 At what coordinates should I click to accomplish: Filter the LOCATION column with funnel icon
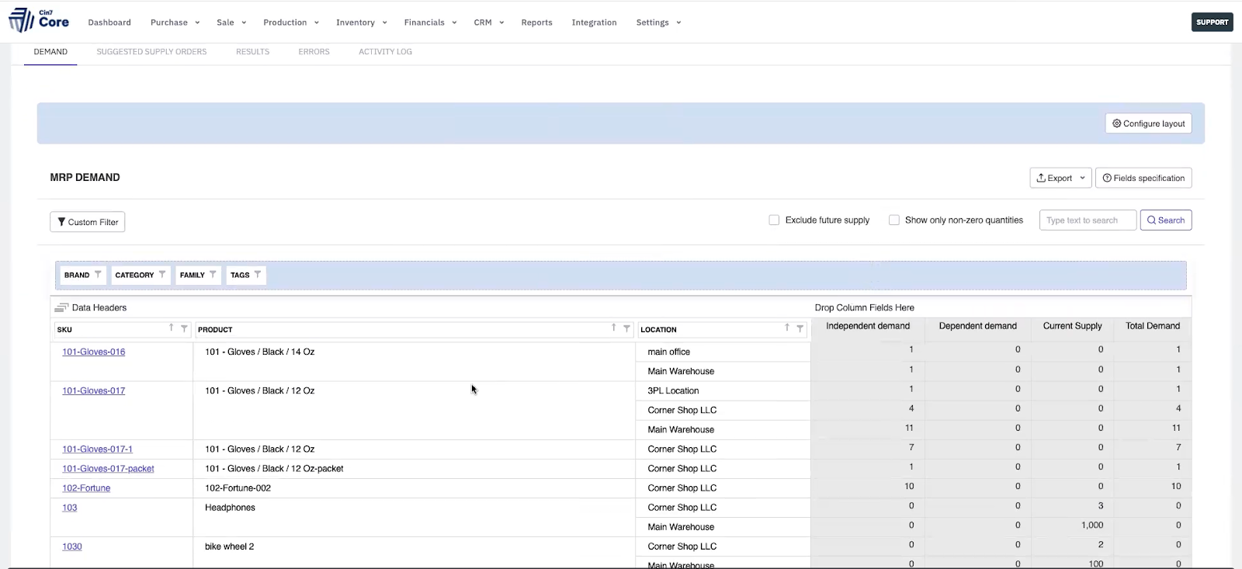pyautogui.click(x=800, y=328)
